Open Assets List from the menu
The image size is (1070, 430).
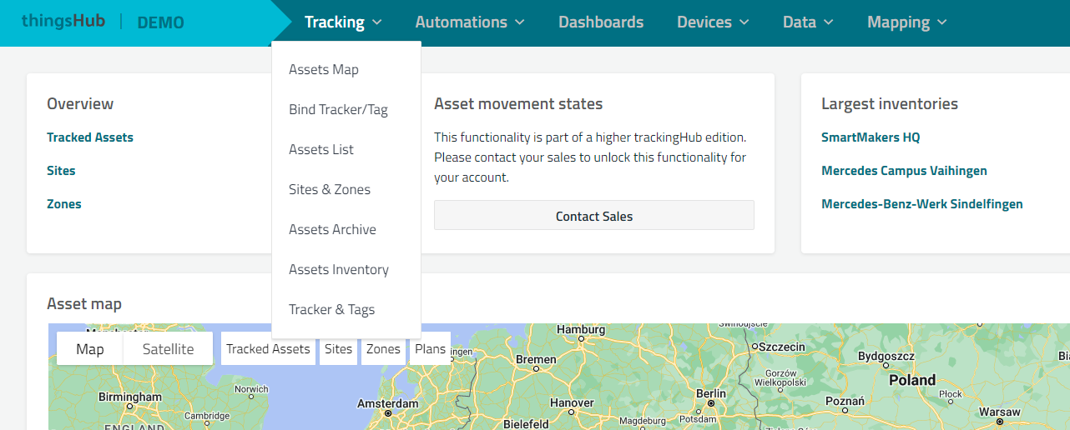point(321,150)
